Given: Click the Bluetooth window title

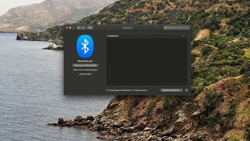Looking at the screenshot, I should [127, 28].
